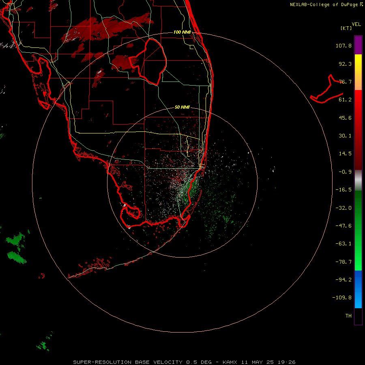The height and width of the screenshot is (365, 365).
Task: Click the [KT] units label
Action: coord(346,28)
